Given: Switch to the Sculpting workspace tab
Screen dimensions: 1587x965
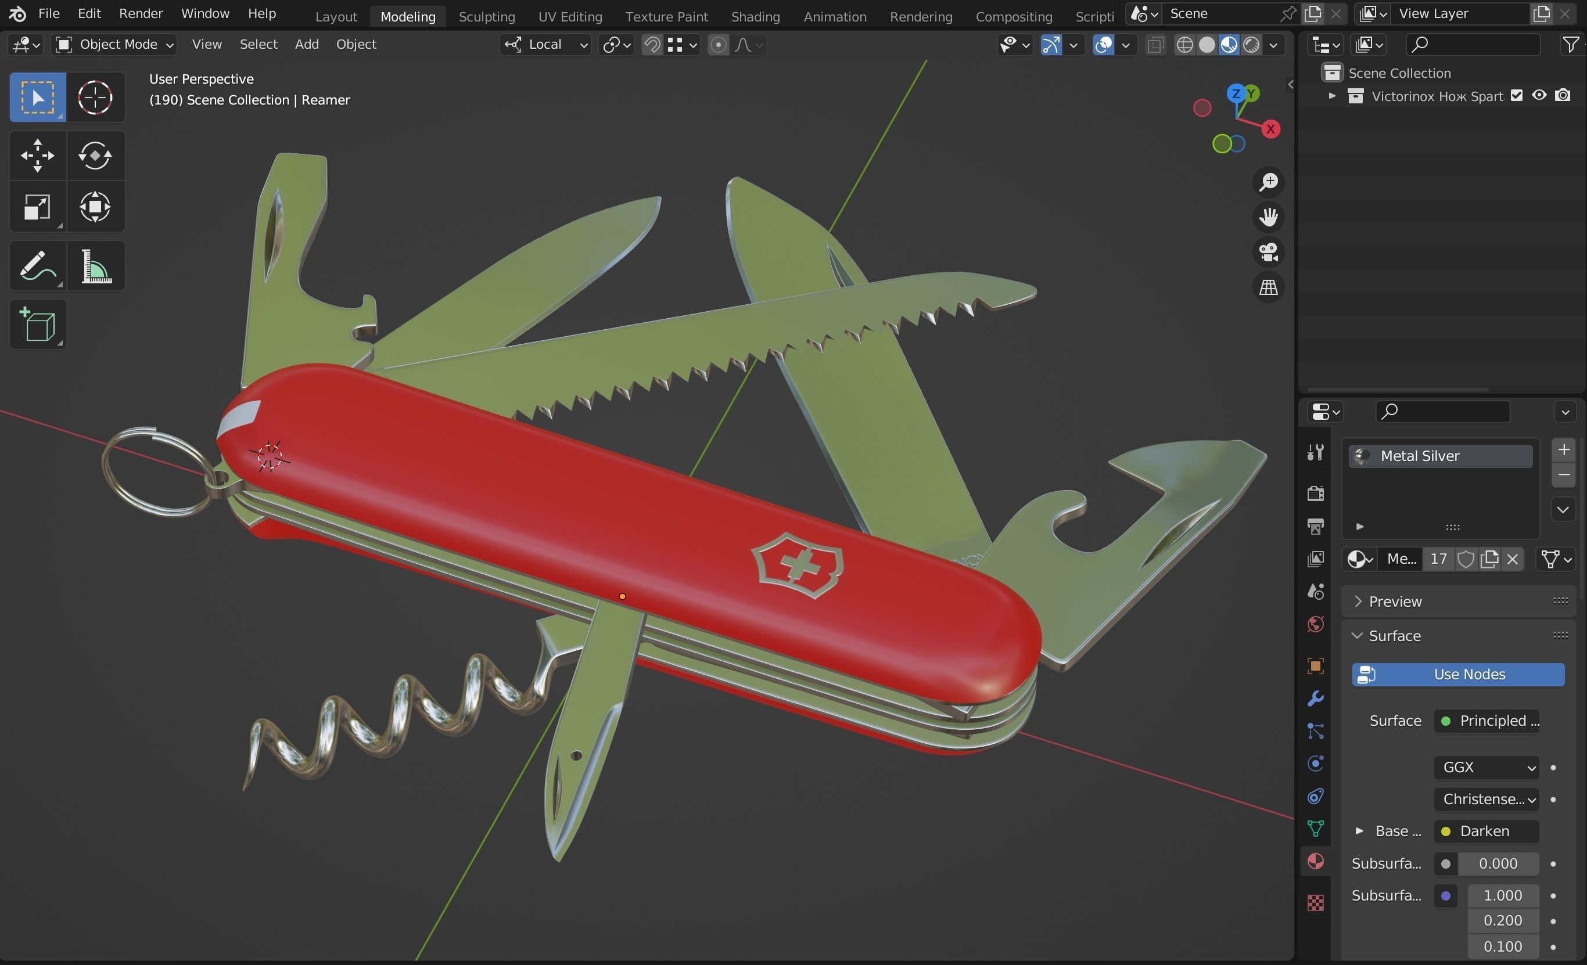Looking at the screenshot, I should [x=486, y=16].
